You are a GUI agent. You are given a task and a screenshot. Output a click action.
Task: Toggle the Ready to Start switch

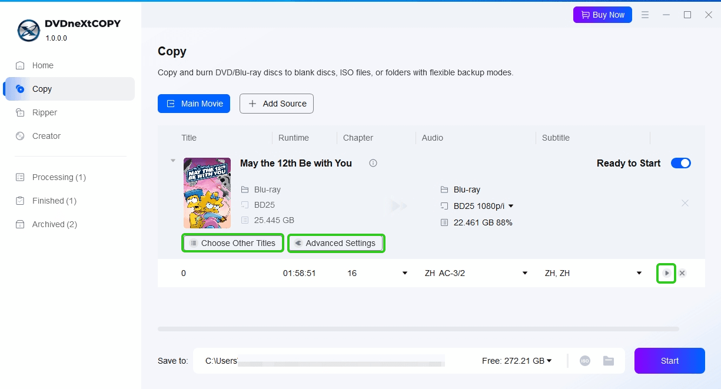point(681,163)
